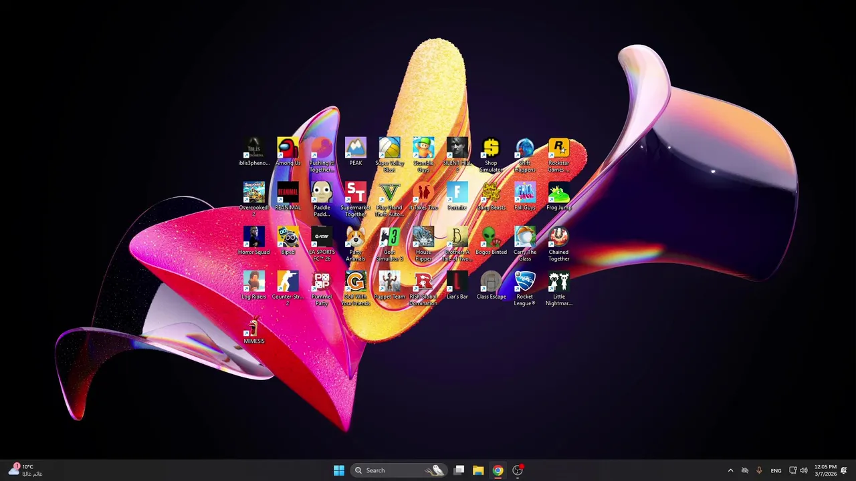Switch input language from ENG
Screen dimensions: 856x481
pos(776,470)
